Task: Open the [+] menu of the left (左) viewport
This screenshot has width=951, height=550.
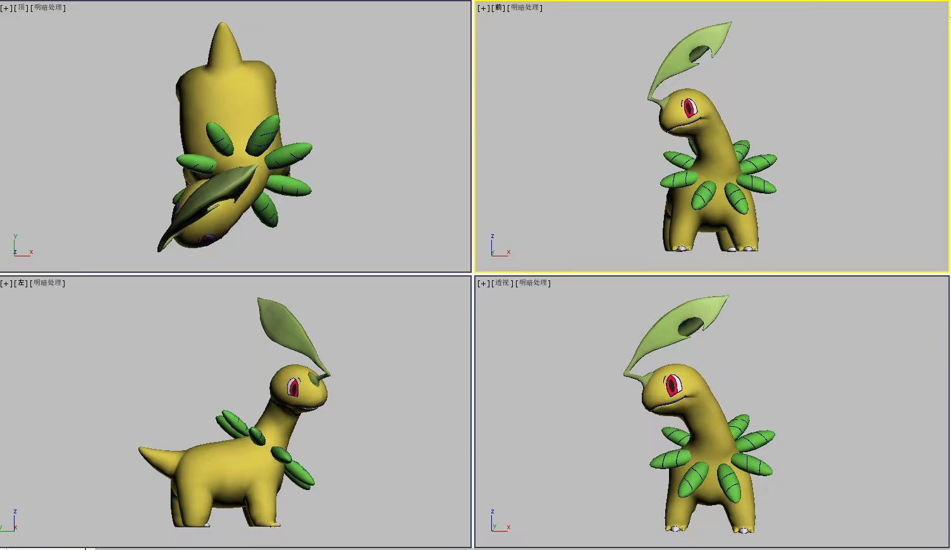Action: tap(6, 283)
